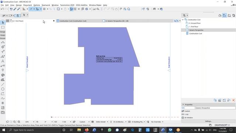Select 1. First Floor in Navigator
236x133 pixels.
click(194, 27)
